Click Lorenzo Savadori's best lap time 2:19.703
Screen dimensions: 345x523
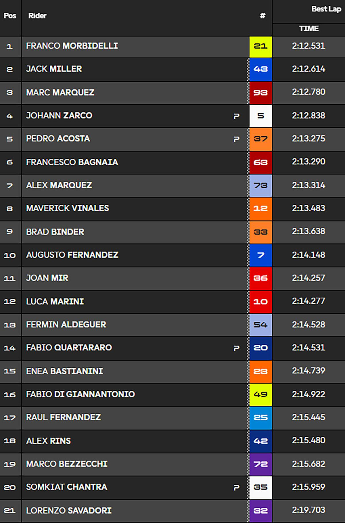coord(308,510)
